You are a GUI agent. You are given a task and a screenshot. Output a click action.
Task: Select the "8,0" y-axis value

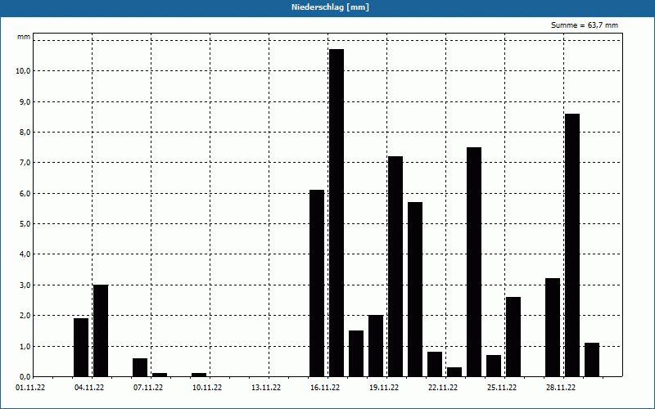pos(25,133)
